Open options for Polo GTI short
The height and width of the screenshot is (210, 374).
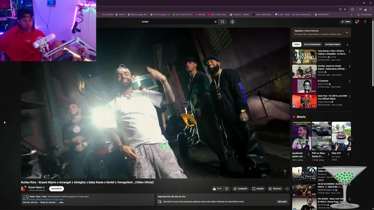click(x=348, y=154)
